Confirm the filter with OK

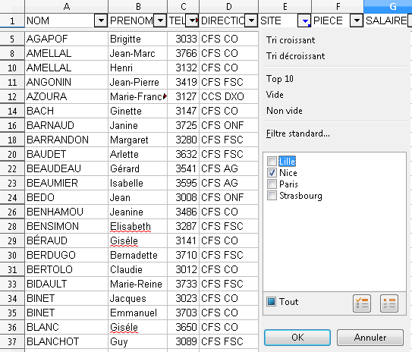tap(297, 338)
